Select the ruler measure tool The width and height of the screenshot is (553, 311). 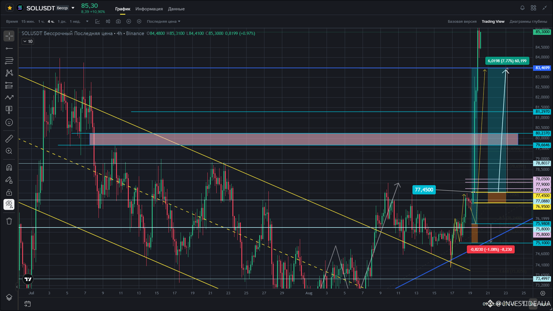click(9, 139)
